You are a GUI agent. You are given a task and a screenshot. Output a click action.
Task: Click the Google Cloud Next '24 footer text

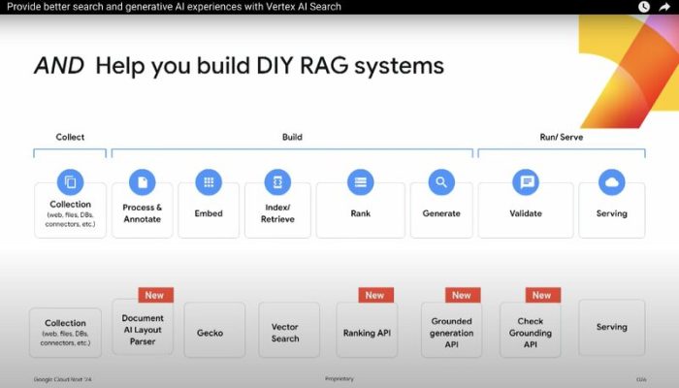(x=63, y=379)
